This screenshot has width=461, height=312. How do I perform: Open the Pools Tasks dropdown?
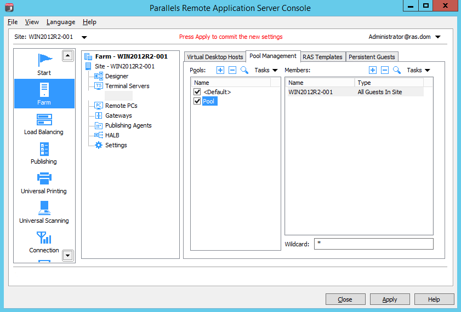266,70
